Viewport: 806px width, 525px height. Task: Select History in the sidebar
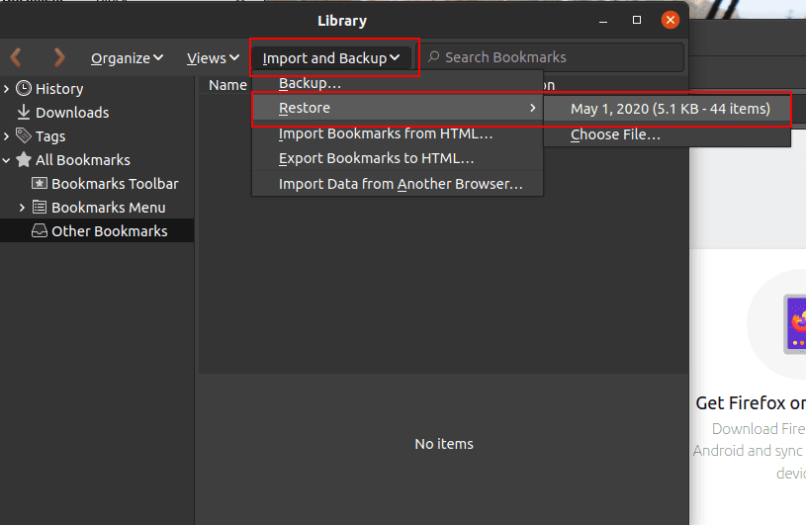point(59,89)
